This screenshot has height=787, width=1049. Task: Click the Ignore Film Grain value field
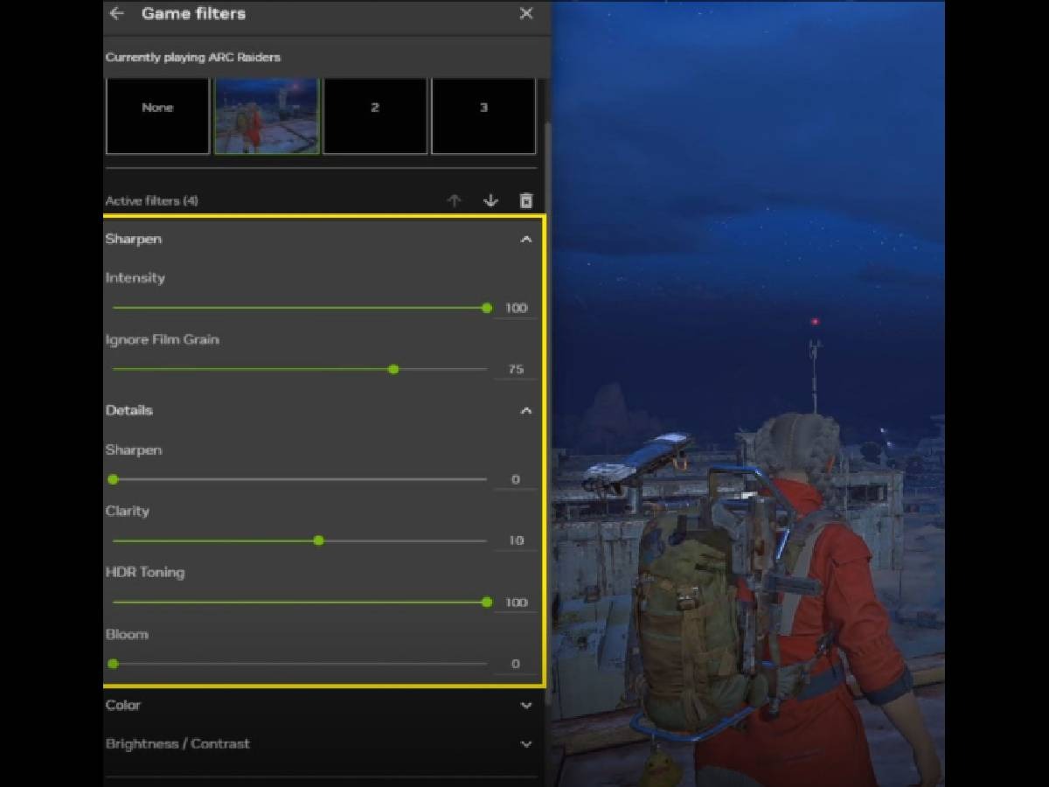[x=516, y=369]
